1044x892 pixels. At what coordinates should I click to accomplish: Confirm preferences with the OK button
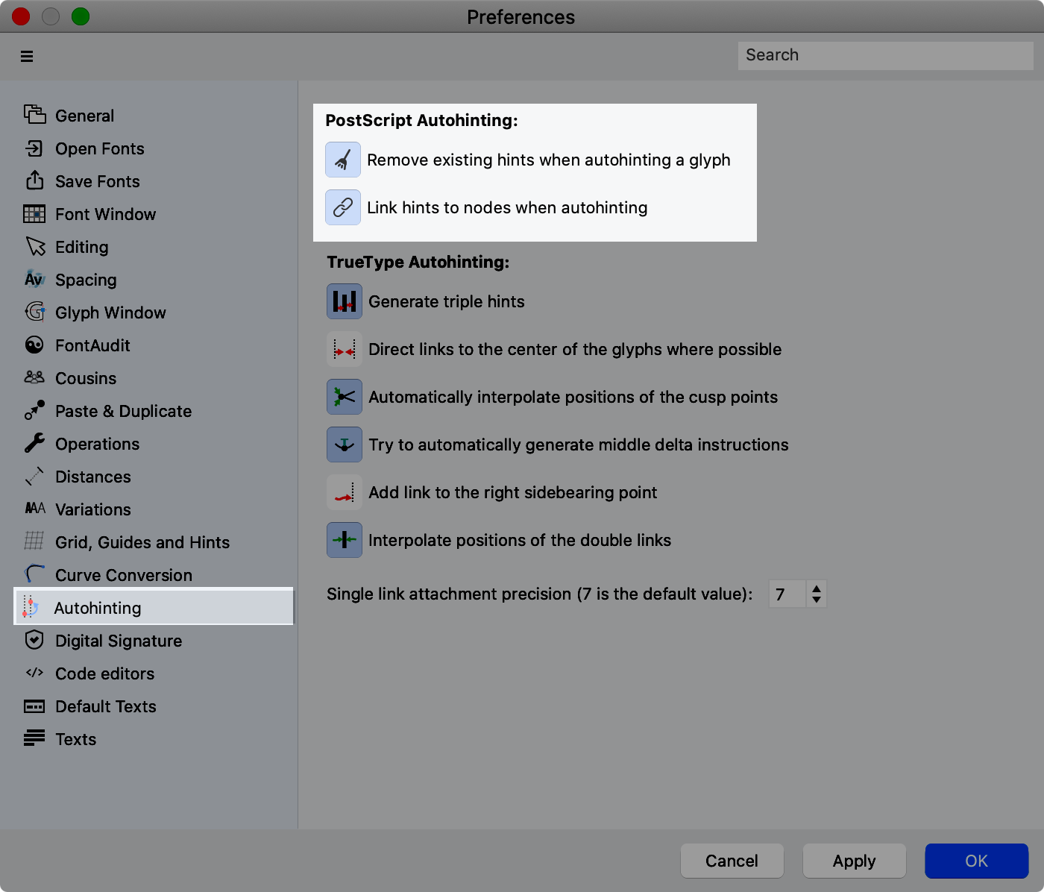[x=976, y=861]
